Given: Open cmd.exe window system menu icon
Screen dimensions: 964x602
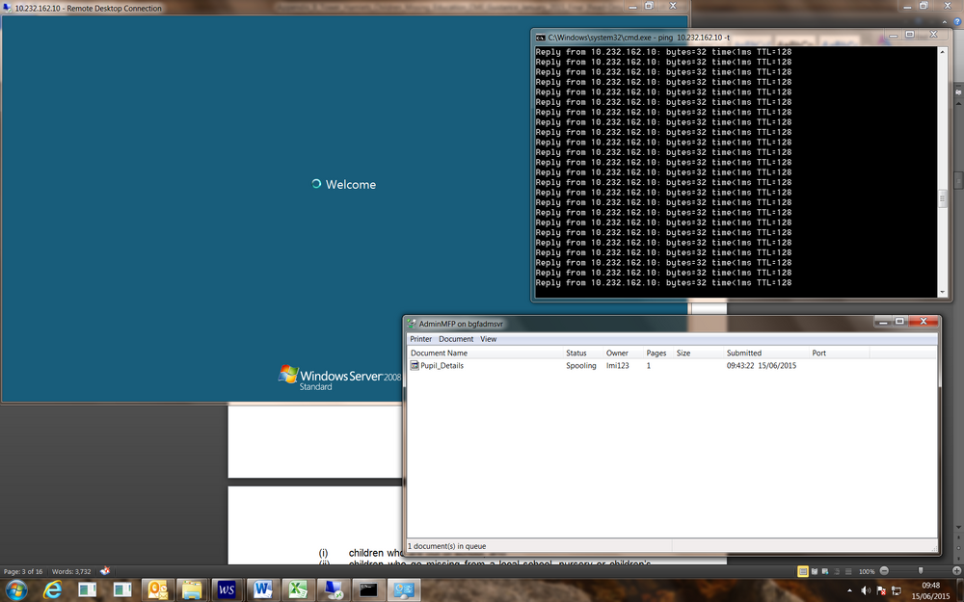Looking at the screenshot, I should [x=541, y=38].
